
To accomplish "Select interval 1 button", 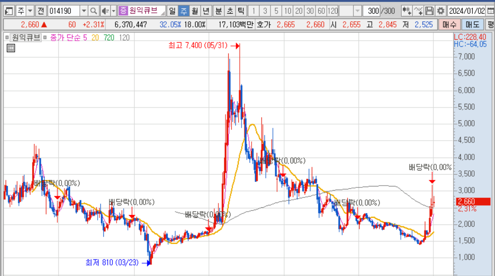I will point(253,11).
